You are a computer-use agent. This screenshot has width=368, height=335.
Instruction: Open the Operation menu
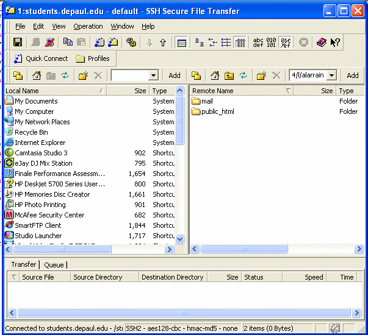click(88, 26)
